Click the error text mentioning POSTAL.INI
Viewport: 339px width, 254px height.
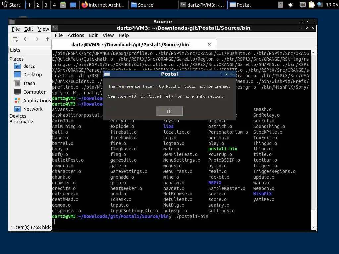point(169,86)
